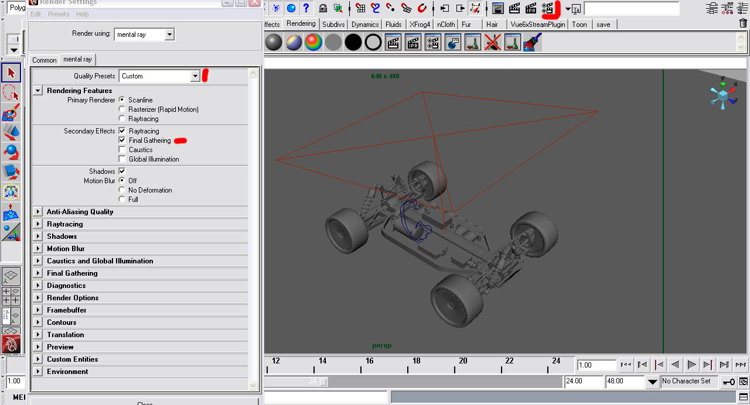Image resolution: width=750 pixels, height=405 pixels.
Task: Click the red magnet make live icon
Action: click(422, 8)
